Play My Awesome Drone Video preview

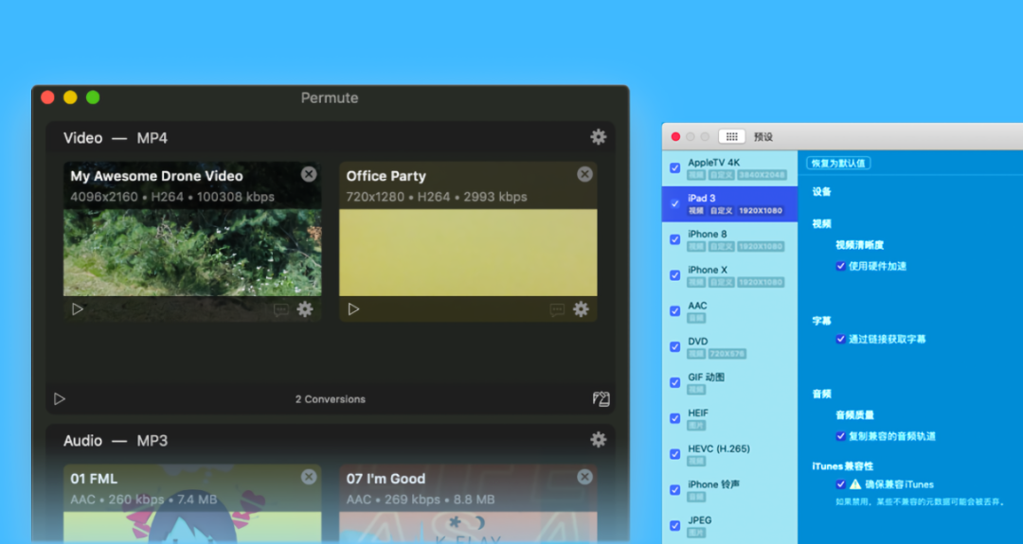coord(78,309)
